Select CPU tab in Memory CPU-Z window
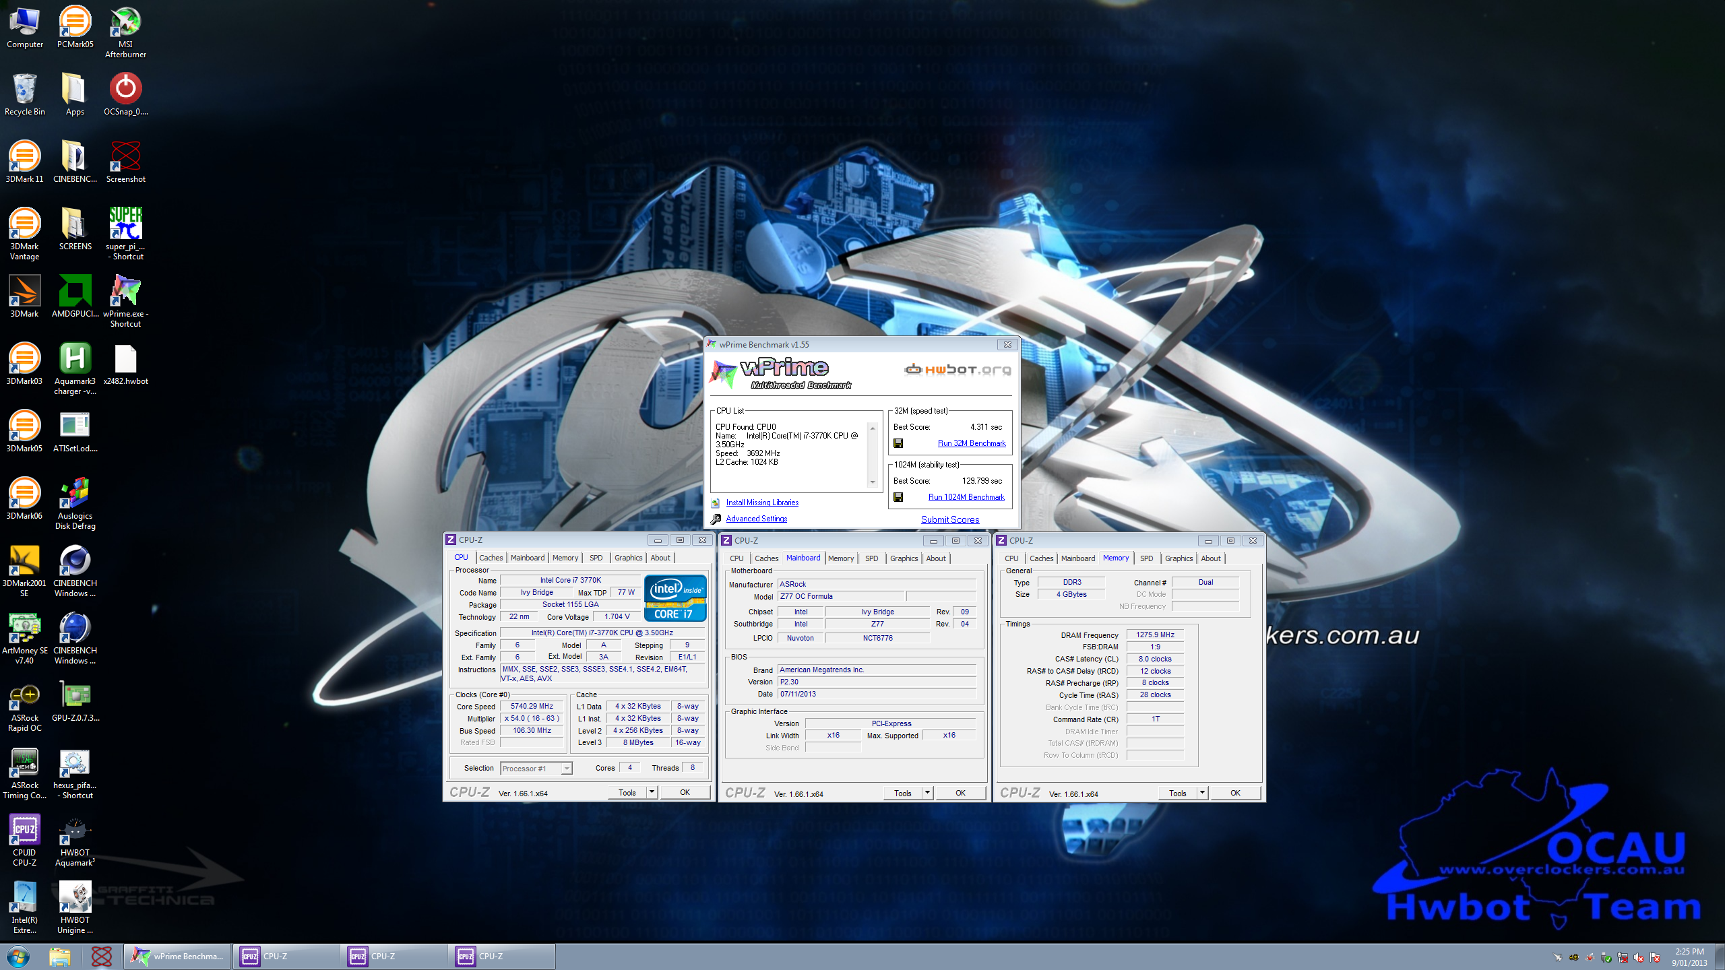Viewport: 1725px width, 970px height. click(1012, 558)
